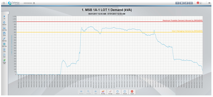The width and height of the screenshot is (213, 97).
Task: Open the alarm siren with 22 badge
Action: click(x=199, y=3)
